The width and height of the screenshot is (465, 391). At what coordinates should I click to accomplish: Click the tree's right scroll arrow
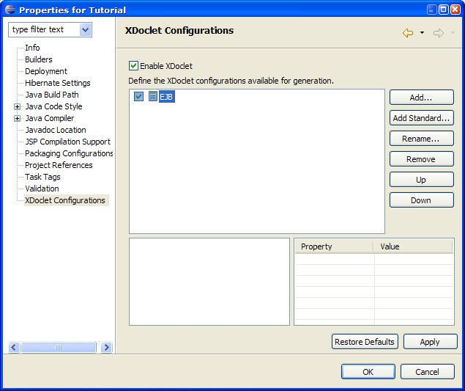click(x=106, y=347)
